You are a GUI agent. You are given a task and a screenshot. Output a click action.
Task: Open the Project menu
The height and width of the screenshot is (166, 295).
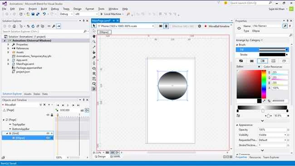(x=33, y=9)
